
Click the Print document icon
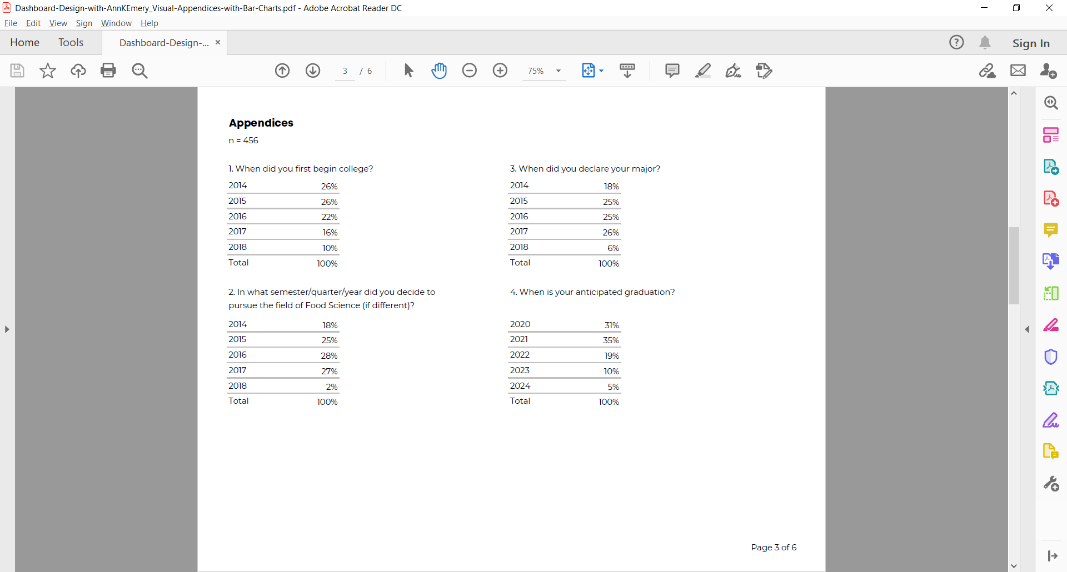point(108,71)
